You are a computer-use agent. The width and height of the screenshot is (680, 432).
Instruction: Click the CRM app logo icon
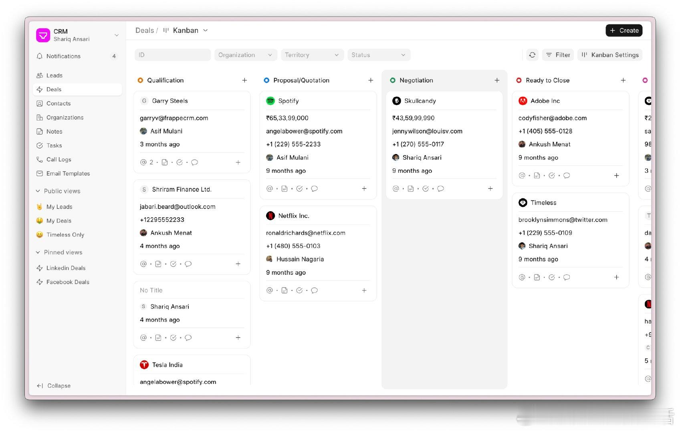(43, 35)
